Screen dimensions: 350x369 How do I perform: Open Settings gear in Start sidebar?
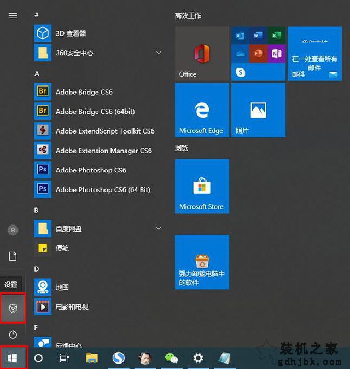coord(13,308)
